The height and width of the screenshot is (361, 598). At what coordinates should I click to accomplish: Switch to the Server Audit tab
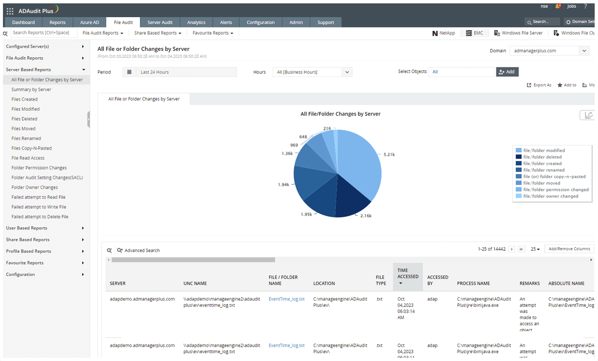(x=160, y=22)
